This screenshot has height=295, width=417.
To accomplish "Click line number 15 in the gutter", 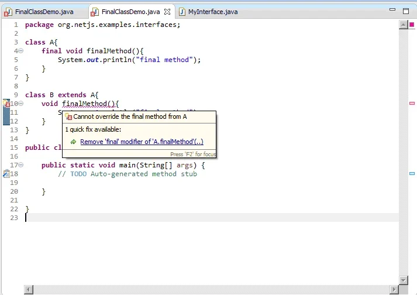I will coord(14,147).
